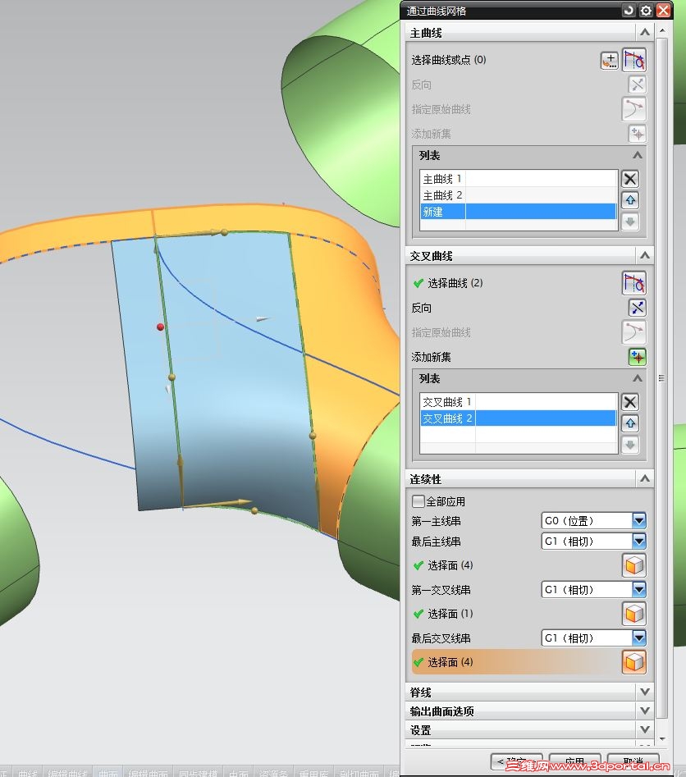Collapse the 主曲线 section
This screenshot has height=777, width=686.
644,33
